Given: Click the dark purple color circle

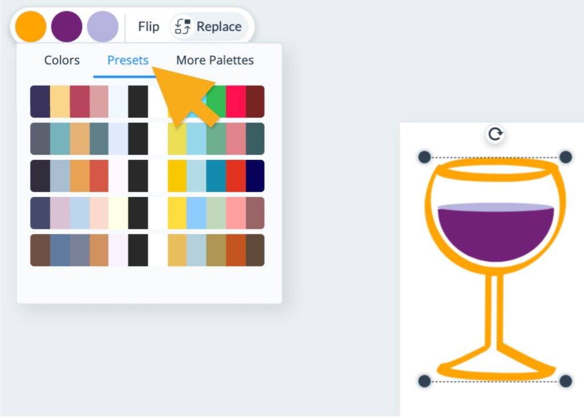Looking at the screenshot, I should tap(67, 27).
